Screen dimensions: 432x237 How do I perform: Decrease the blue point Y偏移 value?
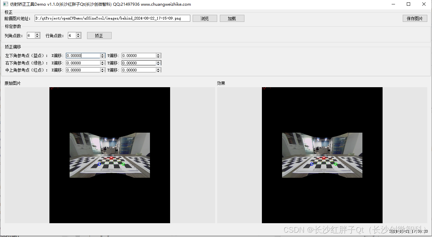point(158,57)
